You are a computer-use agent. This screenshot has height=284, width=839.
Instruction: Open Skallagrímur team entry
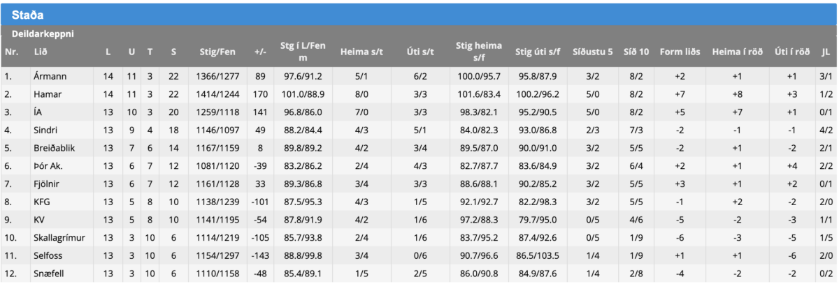coord(59,239)
